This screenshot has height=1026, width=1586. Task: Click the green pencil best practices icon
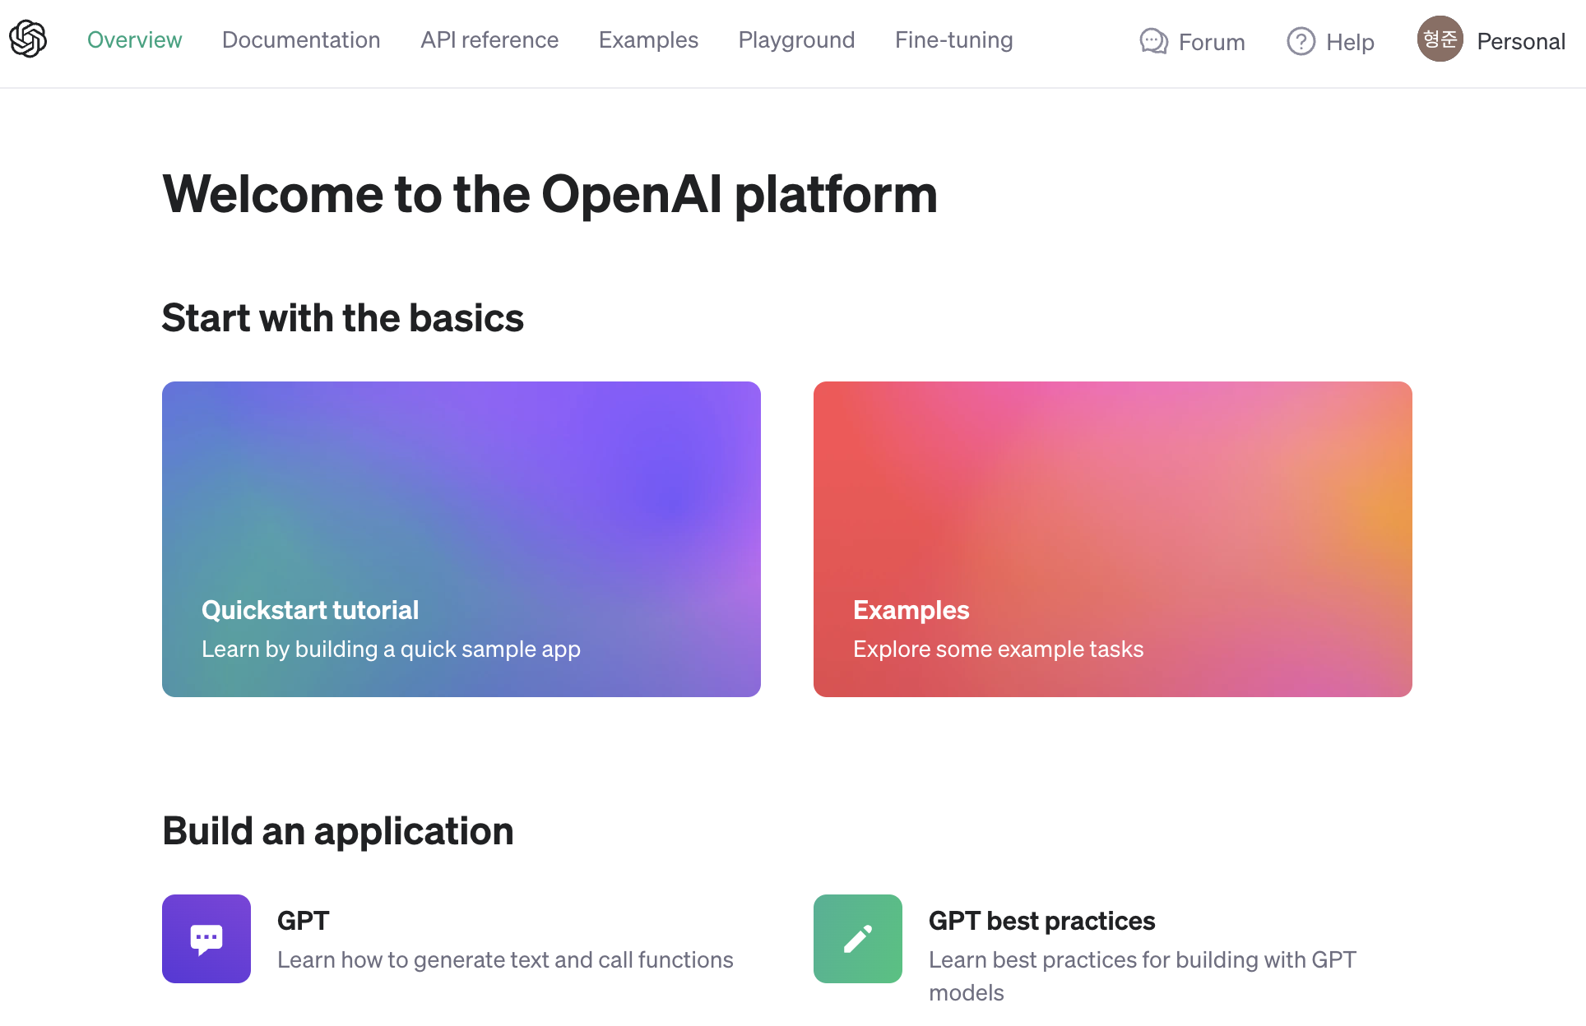858,939
